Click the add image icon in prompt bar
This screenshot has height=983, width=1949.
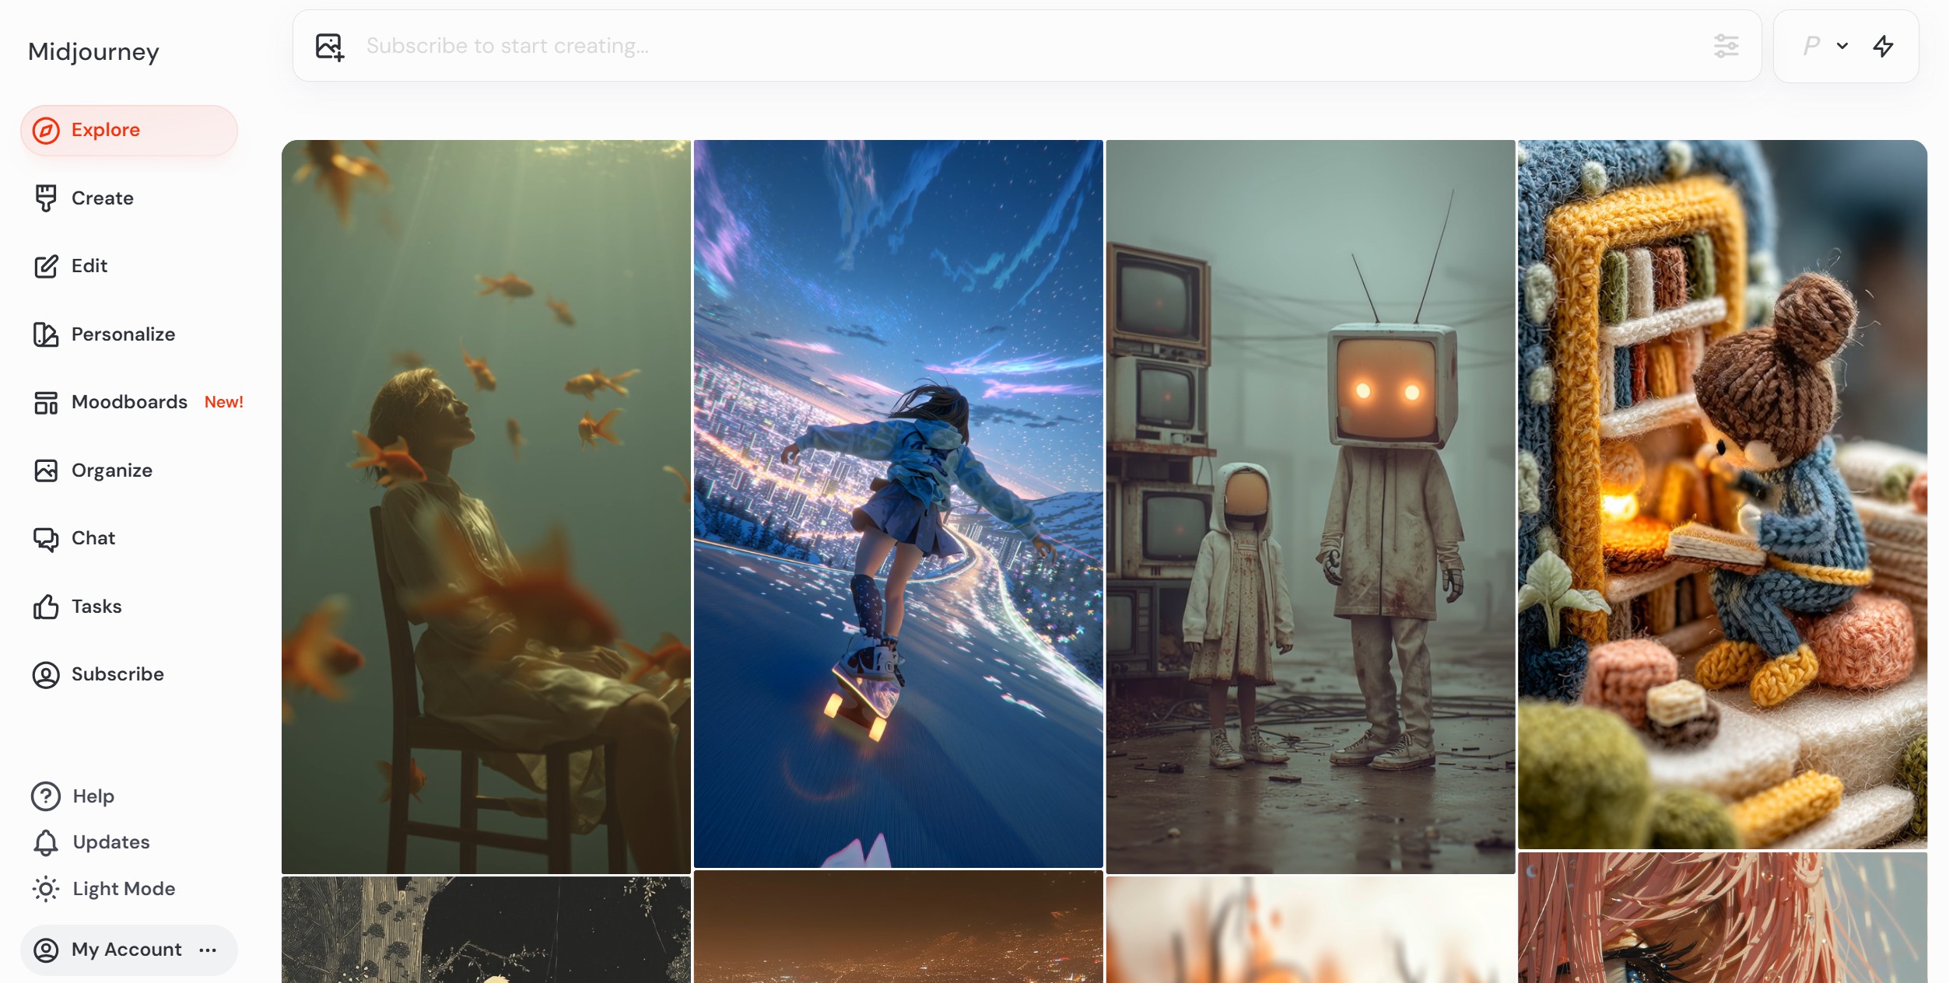[329, 47]
